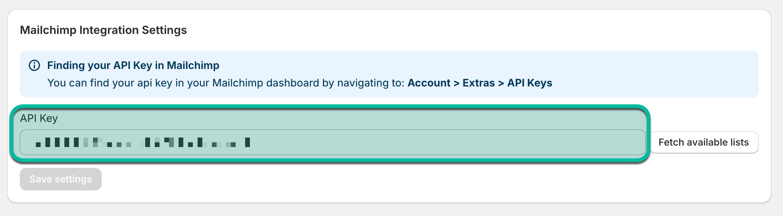Click the Finding your API Key in Mailchimp title
This screenshot has height=216, width=783.
(133, 65)
